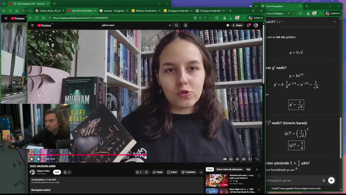Open ChatGPT 5.2 model selector dropdown
The width and height of the screenshot is (346, 195).
tap(275, 22)
